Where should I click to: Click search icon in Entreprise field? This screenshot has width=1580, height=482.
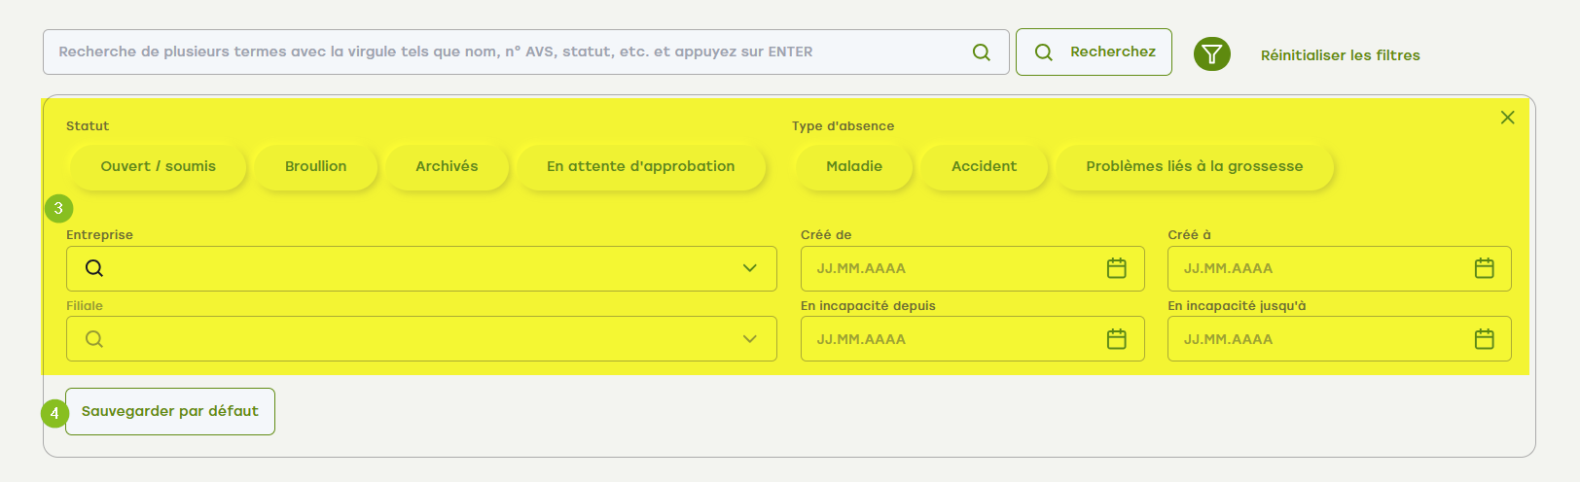pos(94,268)
